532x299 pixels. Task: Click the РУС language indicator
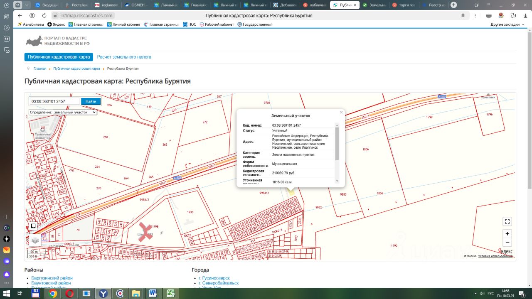pyautogui.click(x=490, y=294)
